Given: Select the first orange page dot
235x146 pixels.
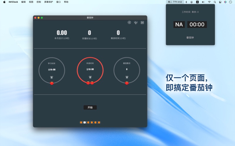Looking at the screenshot, I should 81,122.
